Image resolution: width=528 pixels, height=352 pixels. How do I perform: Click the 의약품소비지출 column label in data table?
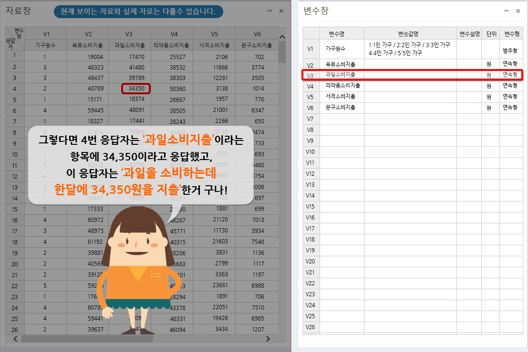[171, 45]
